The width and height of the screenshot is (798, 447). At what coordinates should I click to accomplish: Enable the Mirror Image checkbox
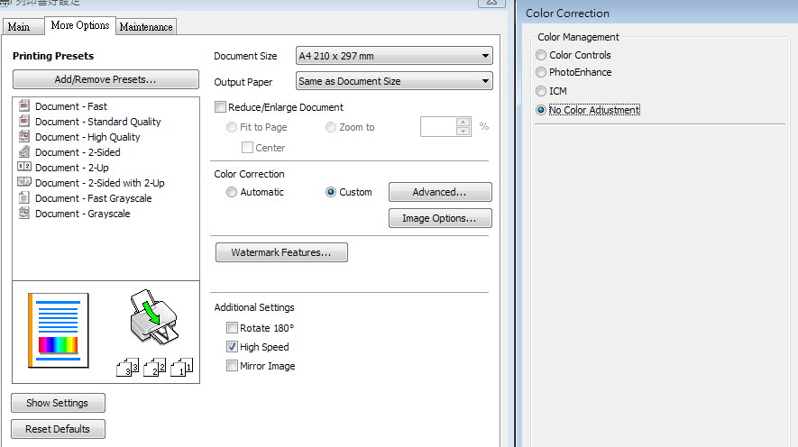click(233, 366)
